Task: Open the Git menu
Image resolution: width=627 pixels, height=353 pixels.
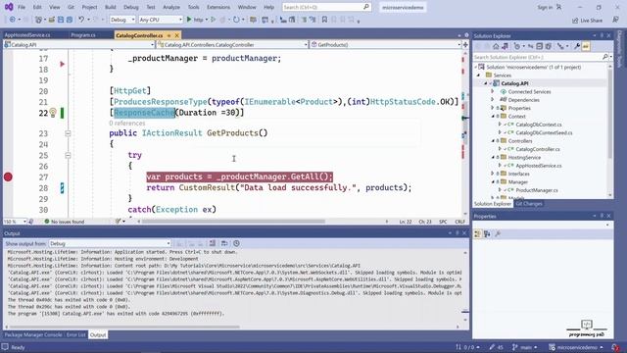Action: tap(71, 7)
